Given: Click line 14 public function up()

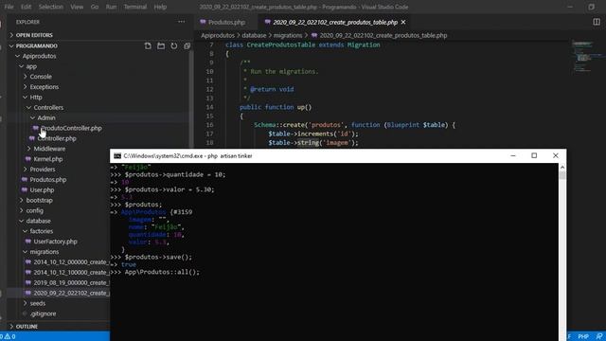Looking at the screenshot, I should 276,107.
